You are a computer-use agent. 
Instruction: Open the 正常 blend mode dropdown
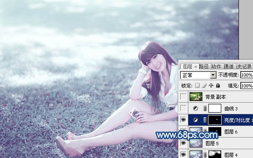[198, 75]
